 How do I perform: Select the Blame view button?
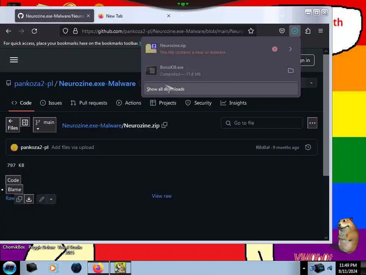(x=14, y=189)
